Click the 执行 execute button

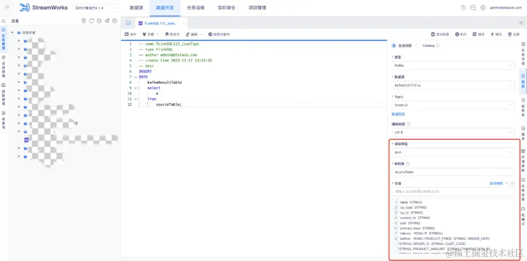pyautogui.click(x=461, y=34)
